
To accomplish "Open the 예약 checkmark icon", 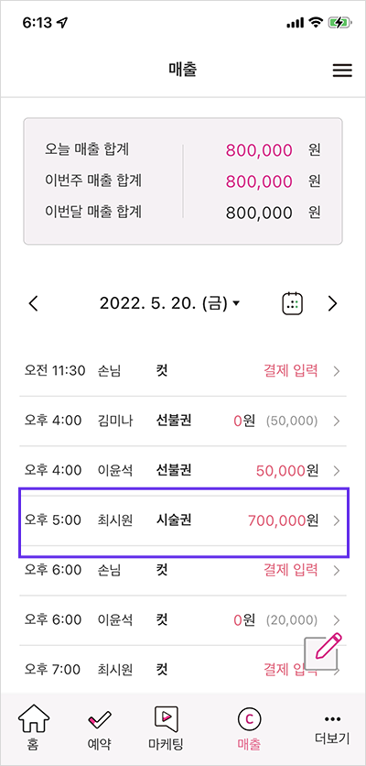I will tap(99, 719).
